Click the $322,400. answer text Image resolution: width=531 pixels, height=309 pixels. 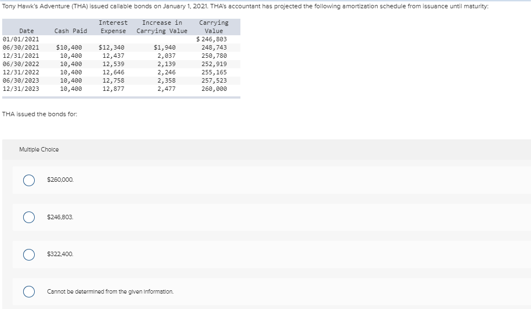(x=60, y=254)
